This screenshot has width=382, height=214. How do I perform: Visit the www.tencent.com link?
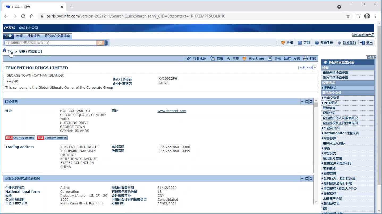(x=172, y=111)
